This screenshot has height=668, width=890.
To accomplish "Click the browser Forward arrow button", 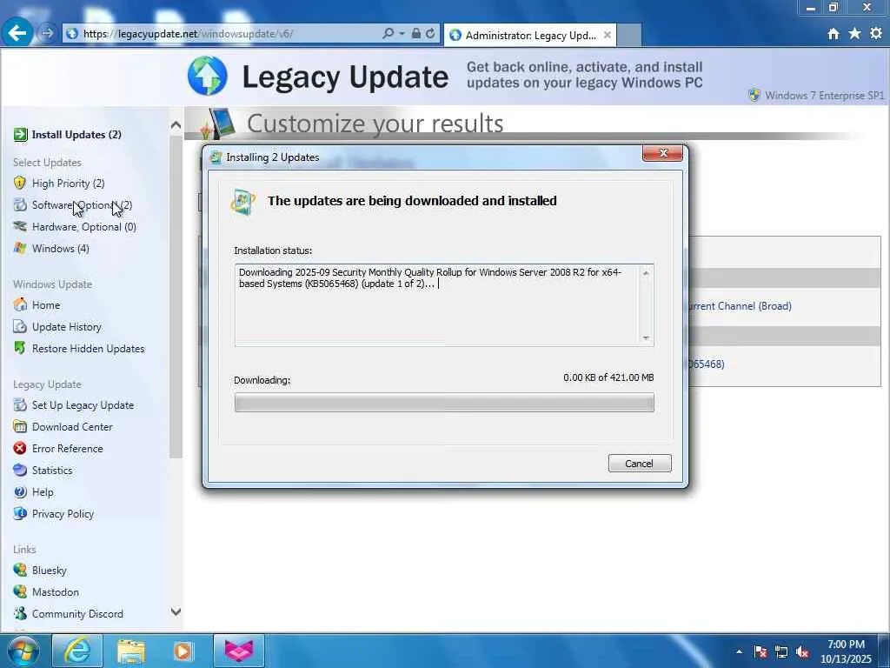I will 47,34.
